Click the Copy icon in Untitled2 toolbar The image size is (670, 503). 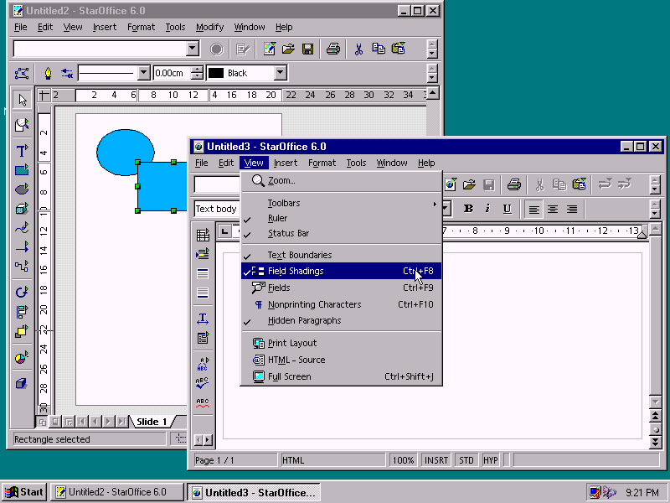click(x=379, y=49)
